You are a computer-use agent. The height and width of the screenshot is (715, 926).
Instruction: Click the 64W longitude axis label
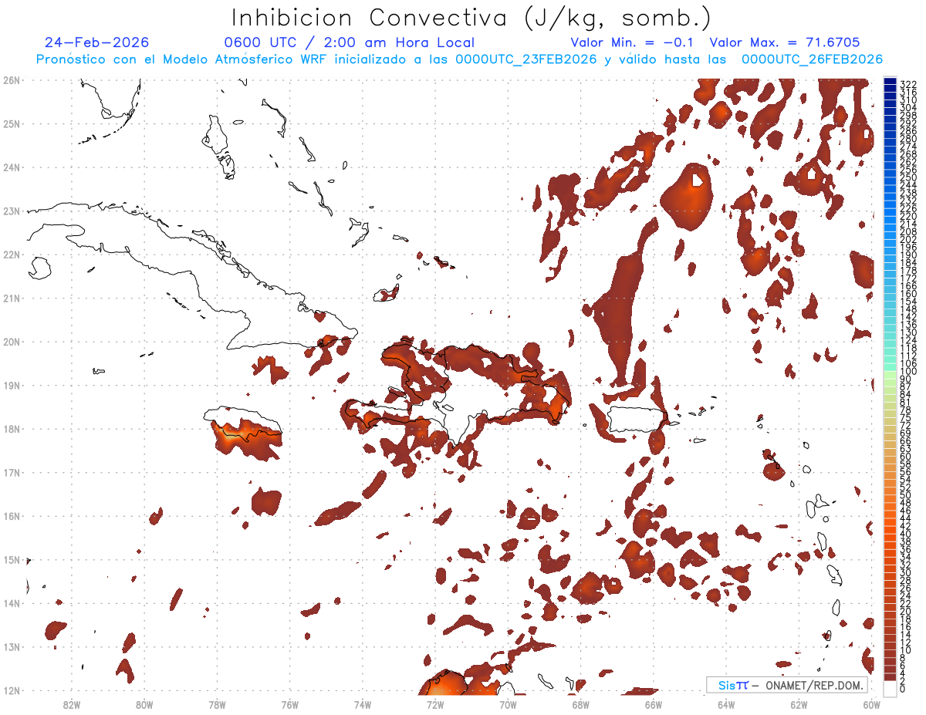[725, 704]
